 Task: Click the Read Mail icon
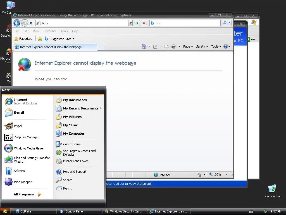coord(166,47)
